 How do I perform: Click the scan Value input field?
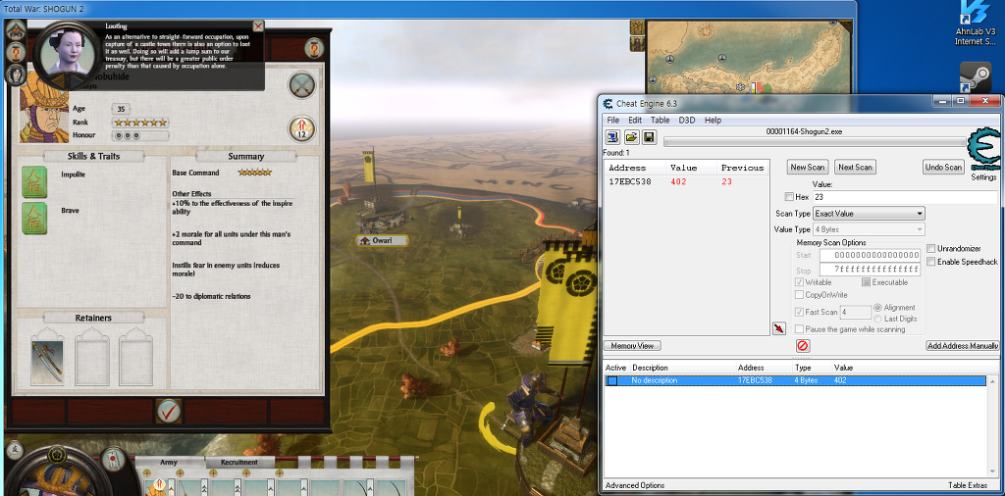(x=905, y=197)
